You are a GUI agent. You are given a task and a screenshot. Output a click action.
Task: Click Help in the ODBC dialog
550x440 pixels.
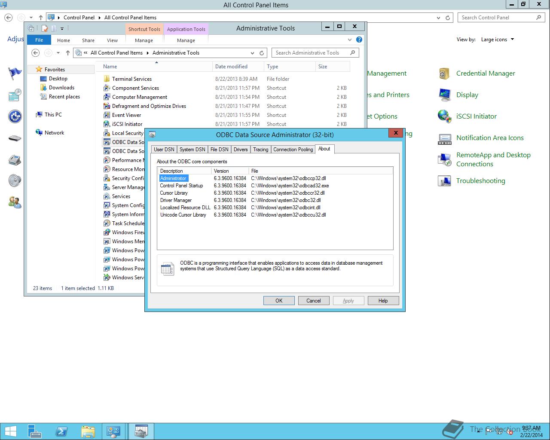pyautogui.click(x=383, y=301)
